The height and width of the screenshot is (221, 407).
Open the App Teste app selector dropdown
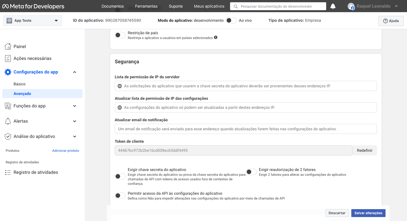(32, 20)
